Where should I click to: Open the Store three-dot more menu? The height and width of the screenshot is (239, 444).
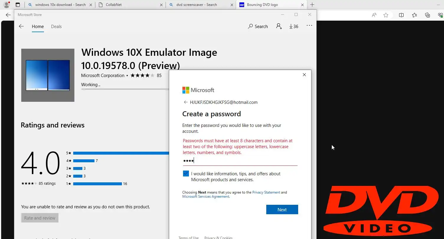(309, 26)
